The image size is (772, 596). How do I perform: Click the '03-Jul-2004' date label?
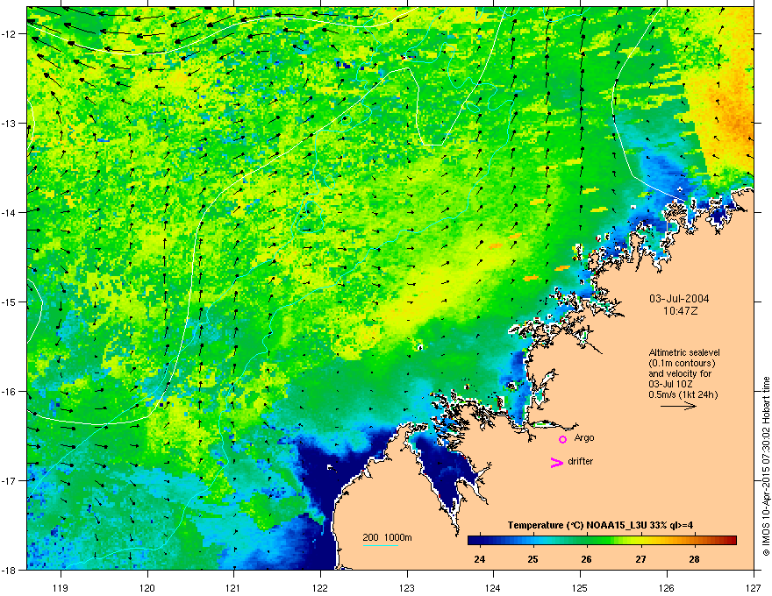(x=679, y=299)
